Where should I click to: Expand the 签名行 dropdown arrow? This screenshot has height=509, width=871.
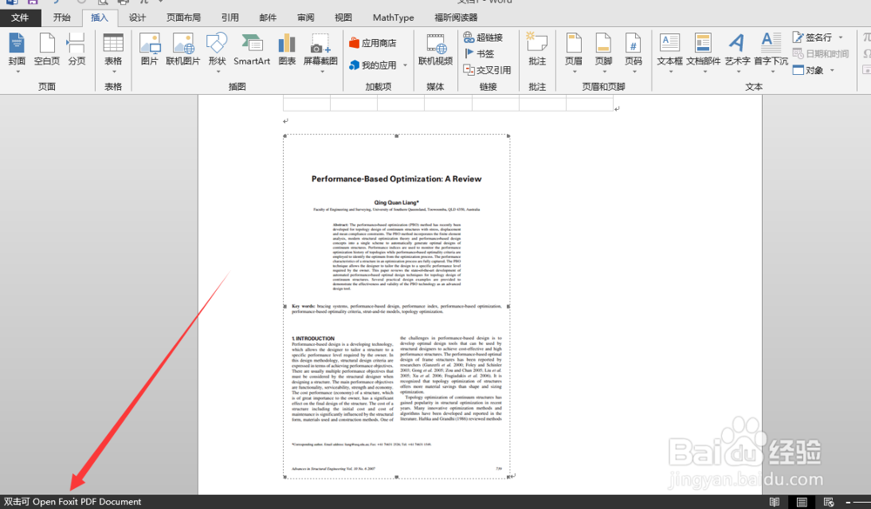click(841, 37)
